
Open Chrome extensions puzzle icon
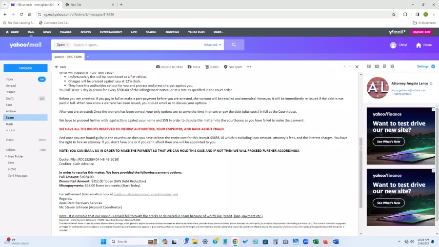[405, 14]
